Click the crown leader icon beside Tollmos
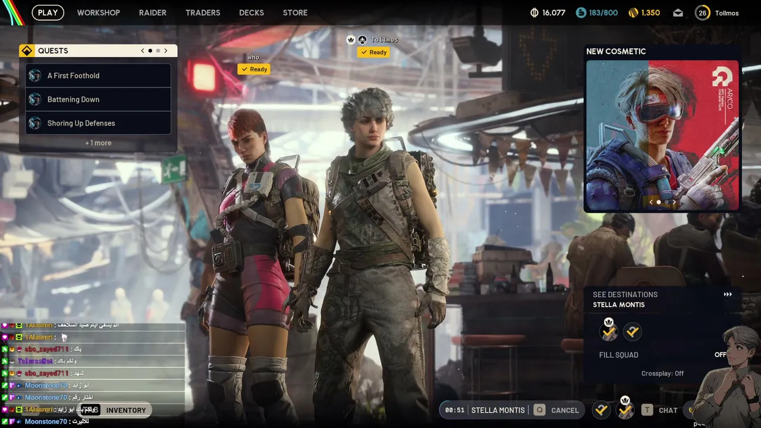Screen dimensions: 761x428 351,40
